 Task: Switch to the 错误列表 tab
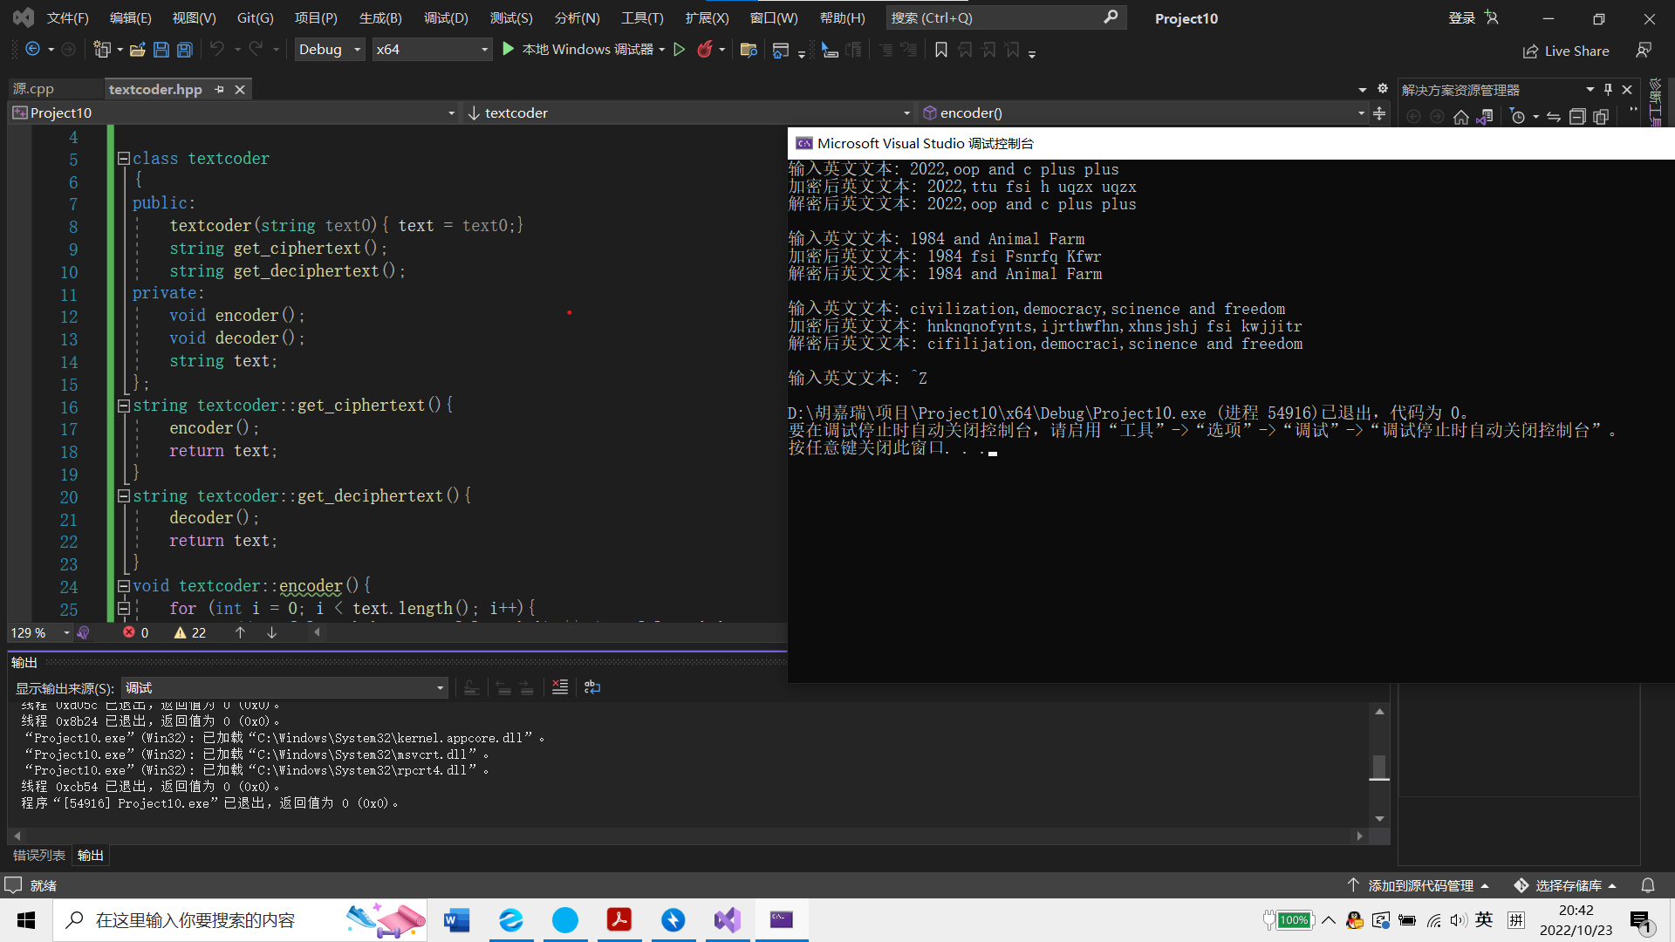pyautogui.click(x=39, y=855)
